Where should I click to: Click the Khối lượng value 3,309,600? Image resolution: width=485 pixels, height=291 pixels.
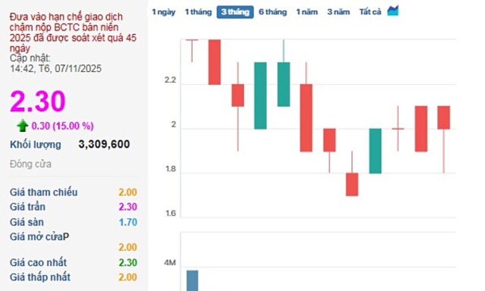pyautogui.click(x=104, y=145)
